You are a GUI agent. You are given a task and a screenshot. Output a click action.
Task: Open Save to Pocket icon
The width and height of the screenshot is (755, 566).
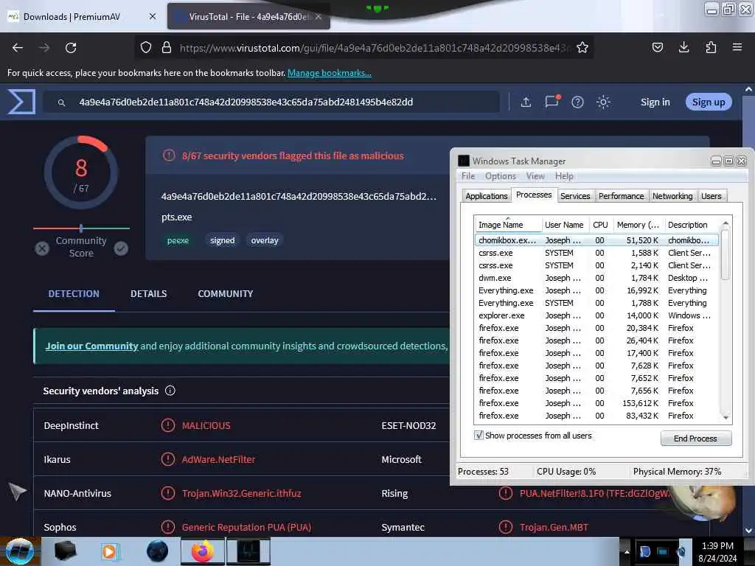657,47
